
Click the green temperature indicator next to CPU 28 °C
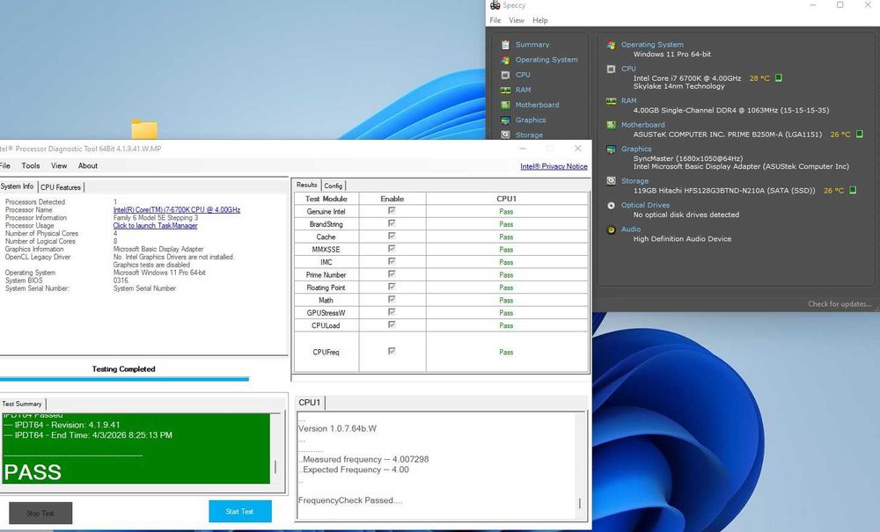[779, 78]
